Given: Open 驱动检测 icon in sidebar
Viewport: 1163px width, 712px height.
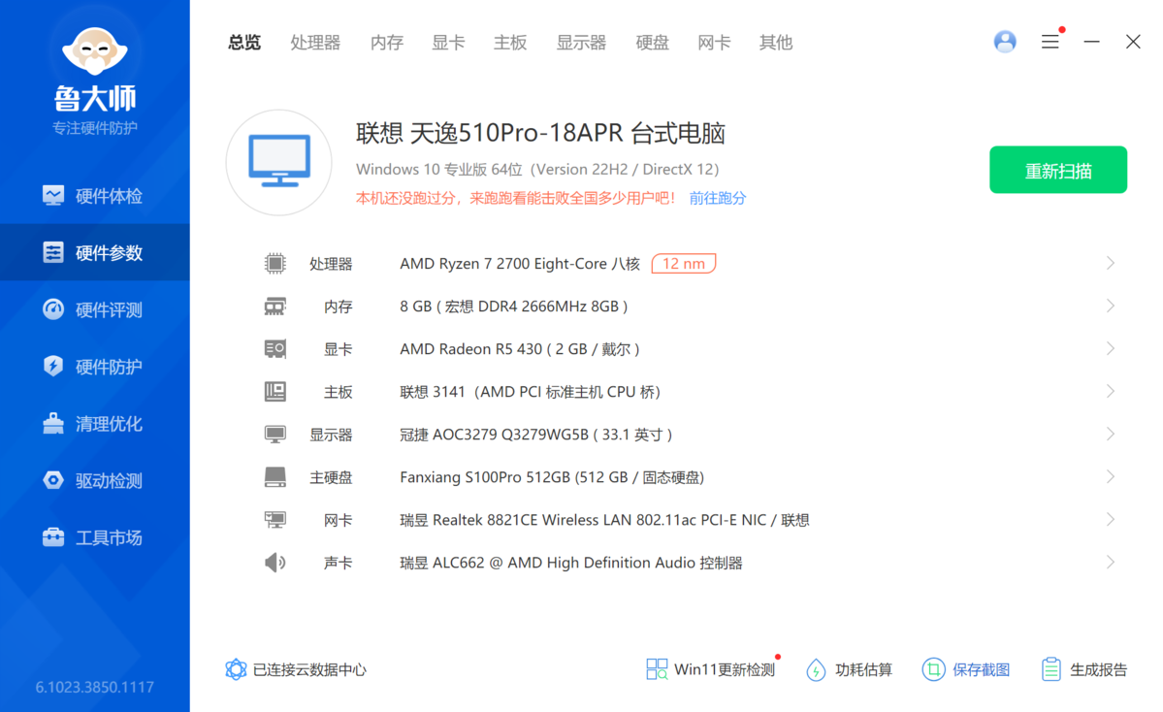Looking at the screenshot, I should pos(53,480).
